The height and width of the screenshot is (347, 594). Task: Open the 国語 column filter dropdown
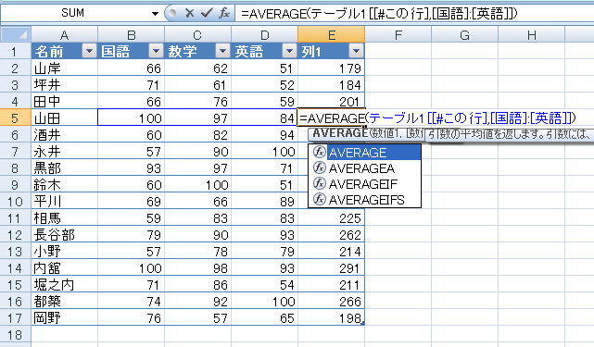156,51
